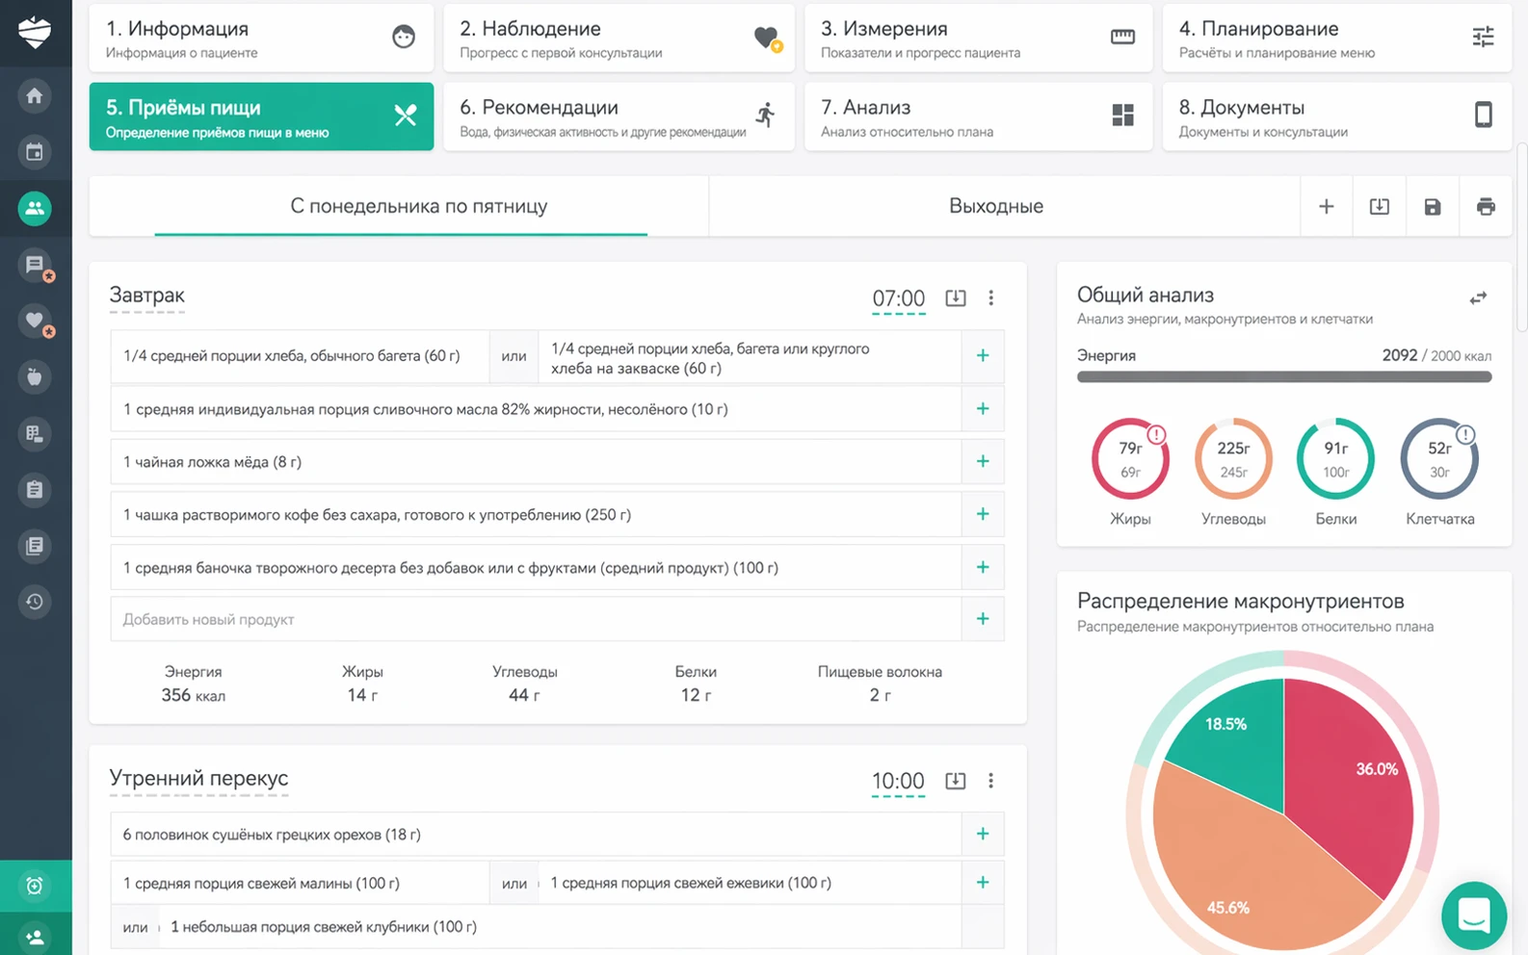Open the home icon in sidebar
This screenshot has height=955, width=1528.
(35, 95)
